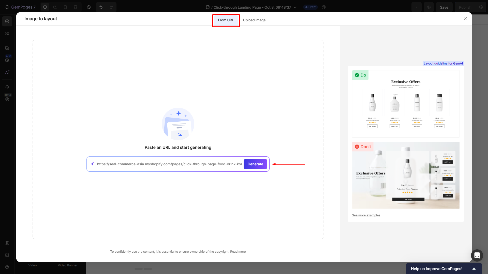Screen dimensions: 488x274
Task: Switch to tablet device view
Action: (x=55, y=7)
